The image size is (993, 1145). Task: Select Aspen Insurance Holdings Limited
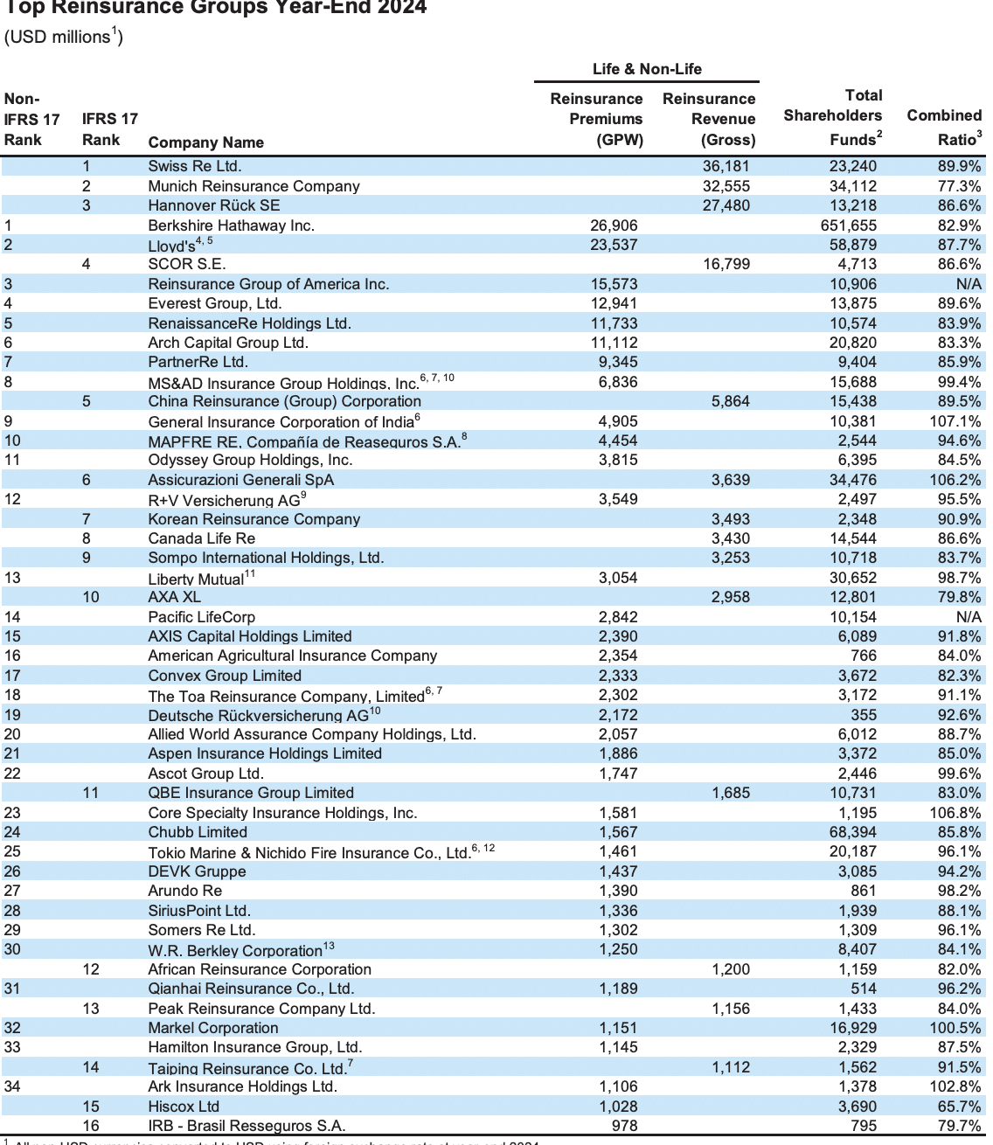pyautogui.click(x=265, y=753)
